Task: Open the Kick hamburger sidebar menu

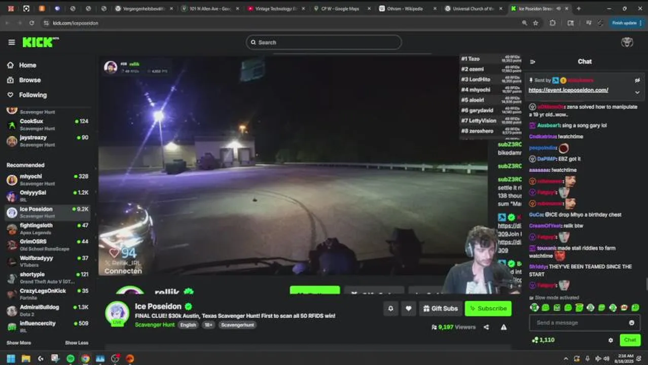Action: click(x=11, y=43)
